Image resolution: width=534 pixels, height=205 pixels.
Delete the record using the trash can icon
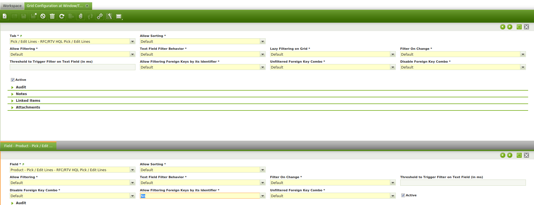coord(52,16)
